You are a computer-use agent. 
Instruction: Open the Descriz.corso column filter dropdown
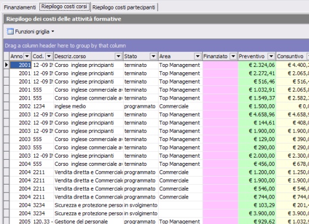click(x=118, y=56)
